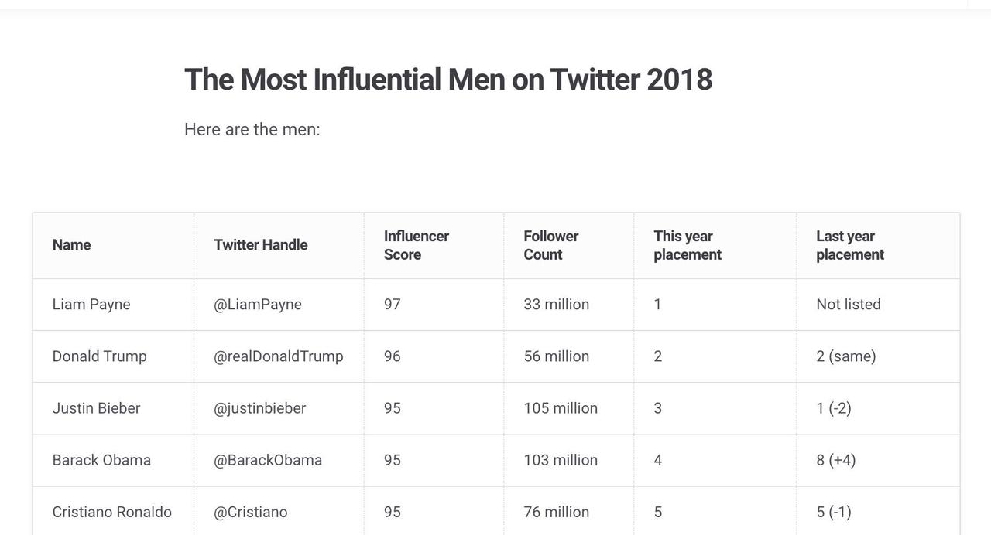Select the @LiamPayne handle
Image resolution: width=991 pixels, height=535 pixels.
click(x=257, y=305)
